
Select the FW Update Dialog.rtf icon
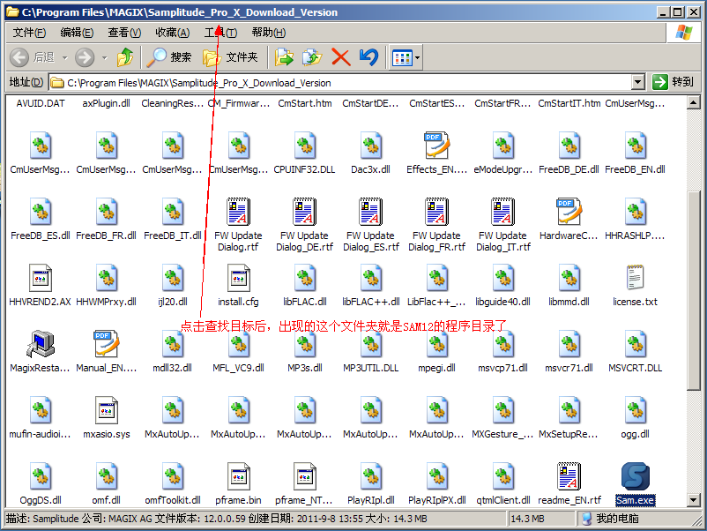pyautogui.click(x=238, y=212)
